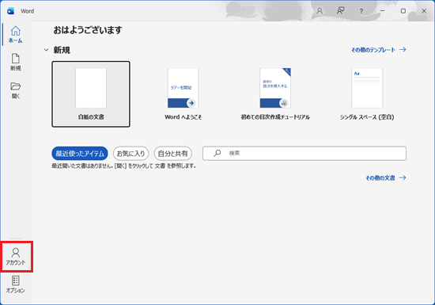Image resolution: width=435 pixels, height=305 pixels.
Task: Click the feedback person icon in title bar
Action: [340, 11]
